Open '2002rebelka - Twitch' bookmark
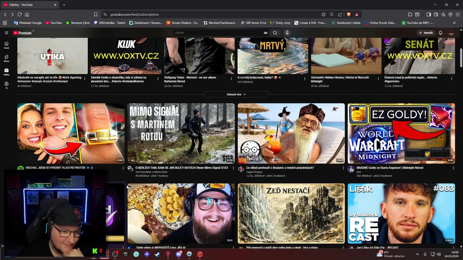 coord(110,23)
